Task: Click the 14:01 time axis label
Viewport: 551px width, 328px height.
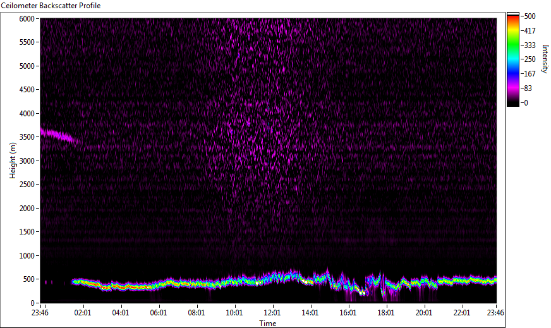Action: (310, 313)
